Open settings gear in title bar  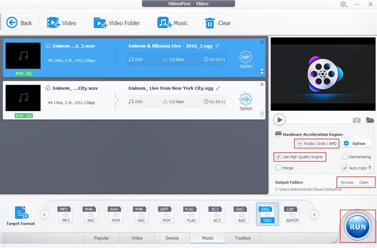[x=343, y=4]
